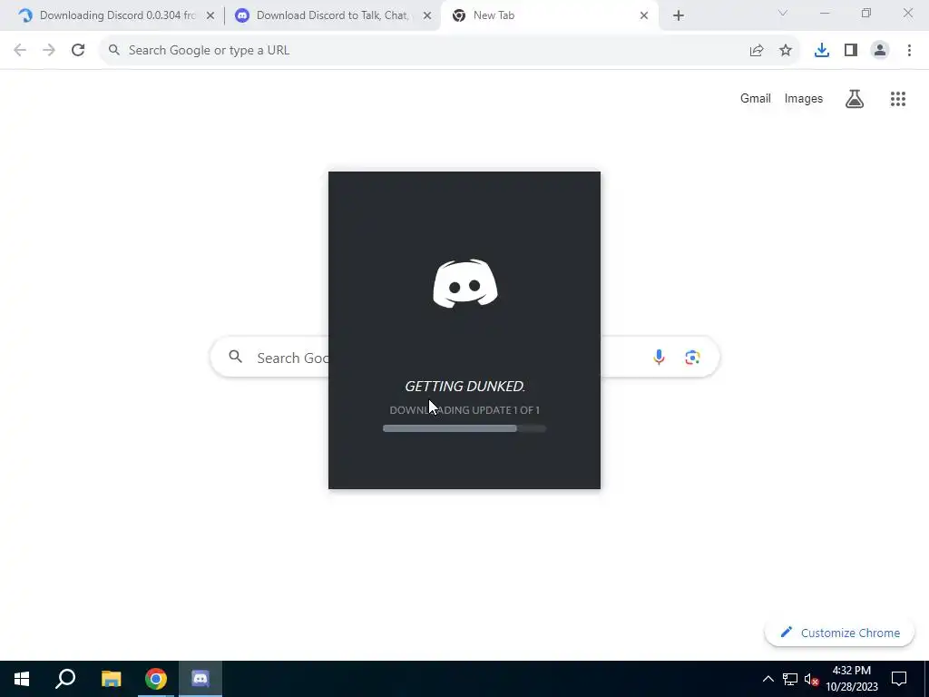This screenshot has width=929, height=697.
Task: Reload the current page
Action: [78, 51]
